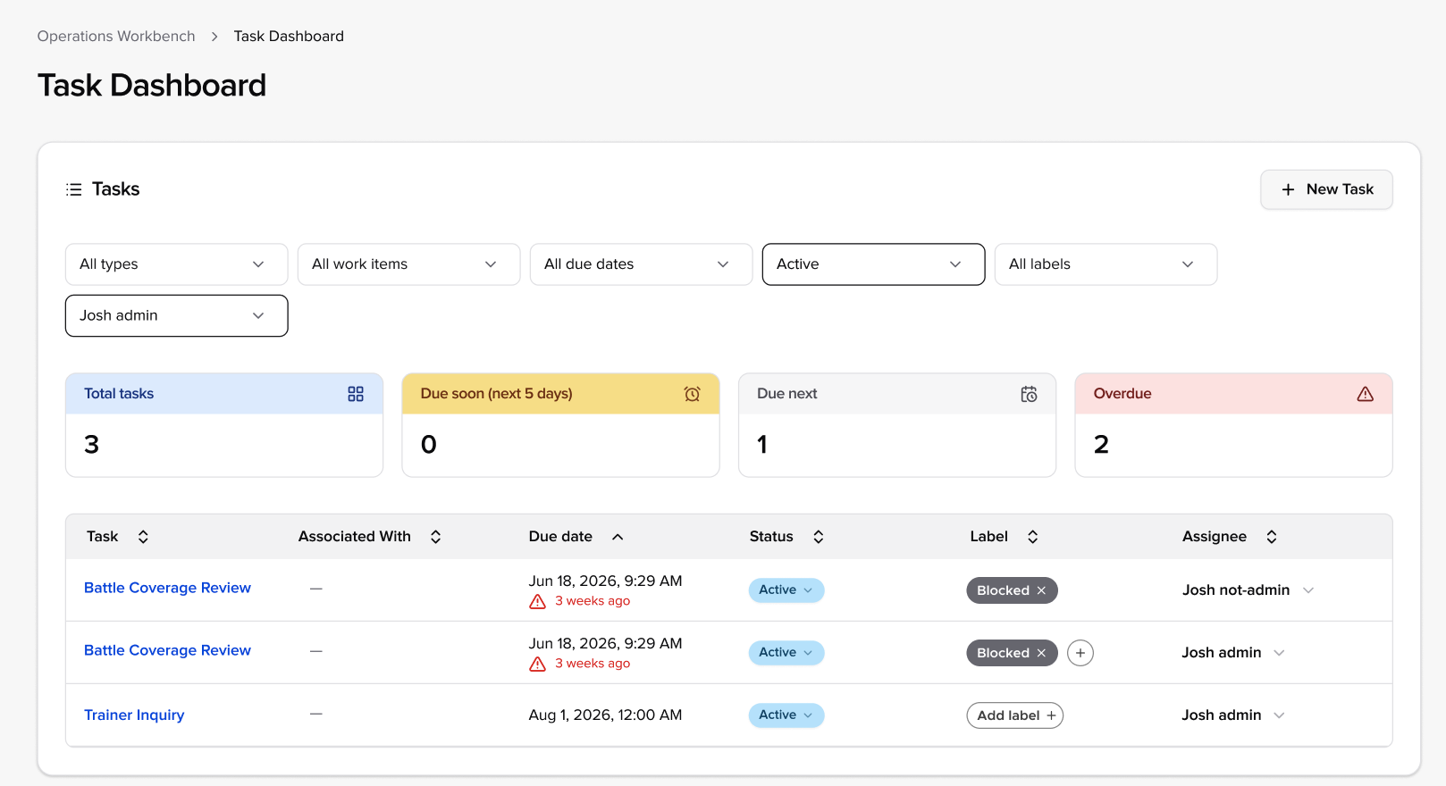Open the Josh admin assignee filter
1446x786 pixels.
point(177,316)
